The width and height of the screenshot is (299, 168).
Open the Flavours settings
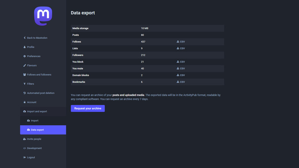click(x=43, y=65)
